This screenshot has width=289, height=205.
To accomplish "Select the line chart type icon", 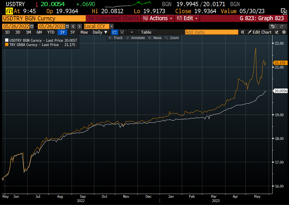I will tap(115, 32).
